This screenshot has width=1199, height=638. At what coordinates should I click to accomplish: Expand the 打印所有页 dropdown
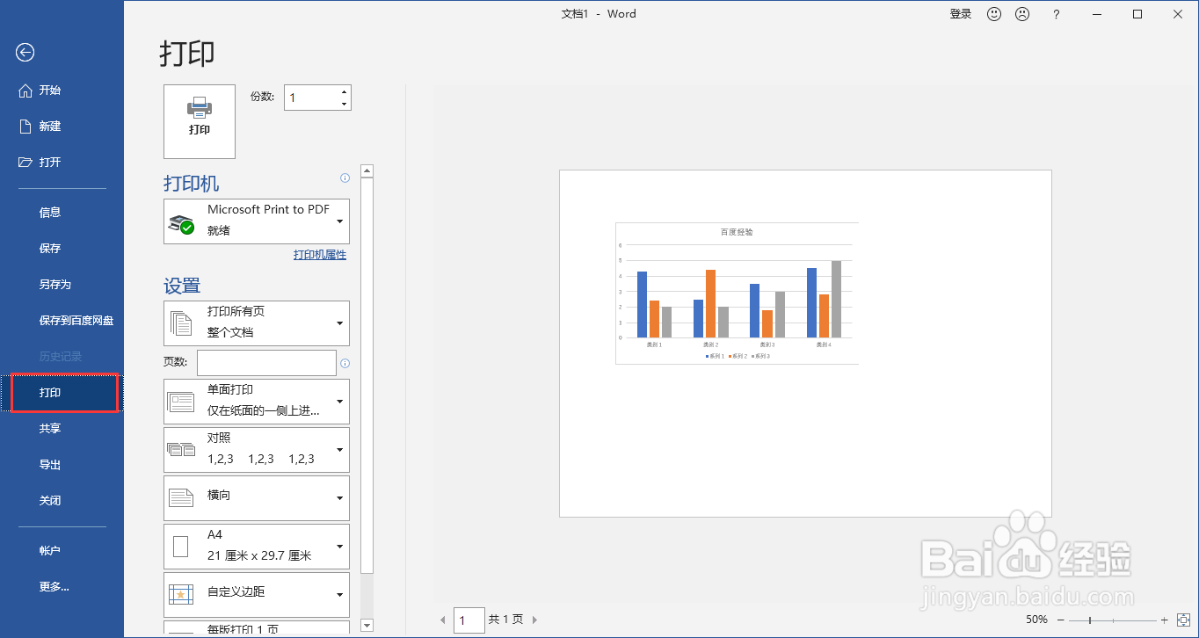click(340, 323)
